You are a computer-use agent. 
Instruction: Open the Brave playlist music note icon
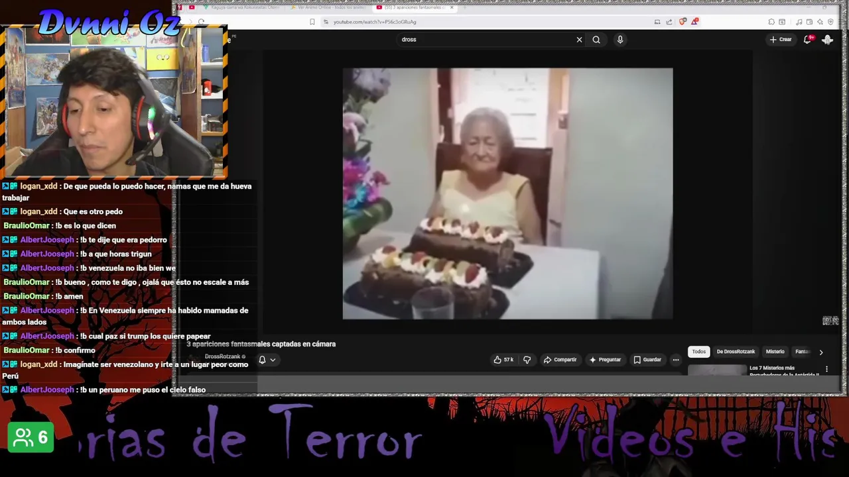pyautogui.click(x=799, y=22)
